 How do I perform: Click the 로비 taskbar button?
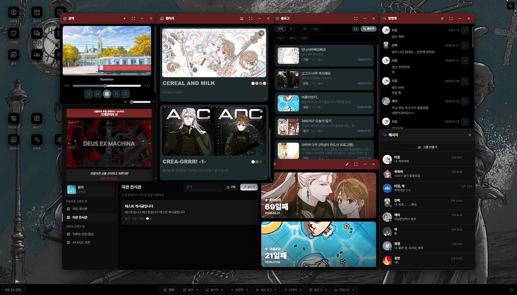[168, 290]
